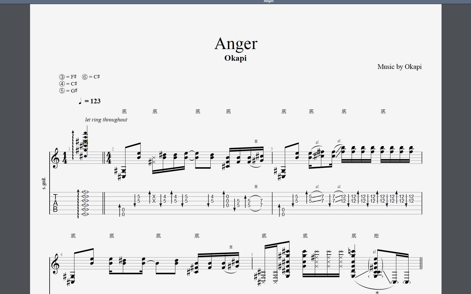This screenshot has height=294, width=471.
Task: Select the artist name "Okapi" under the title
Action: 235,58
